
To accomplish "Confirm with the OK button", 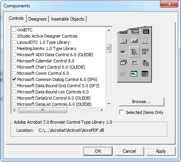I will click(98, 151).
